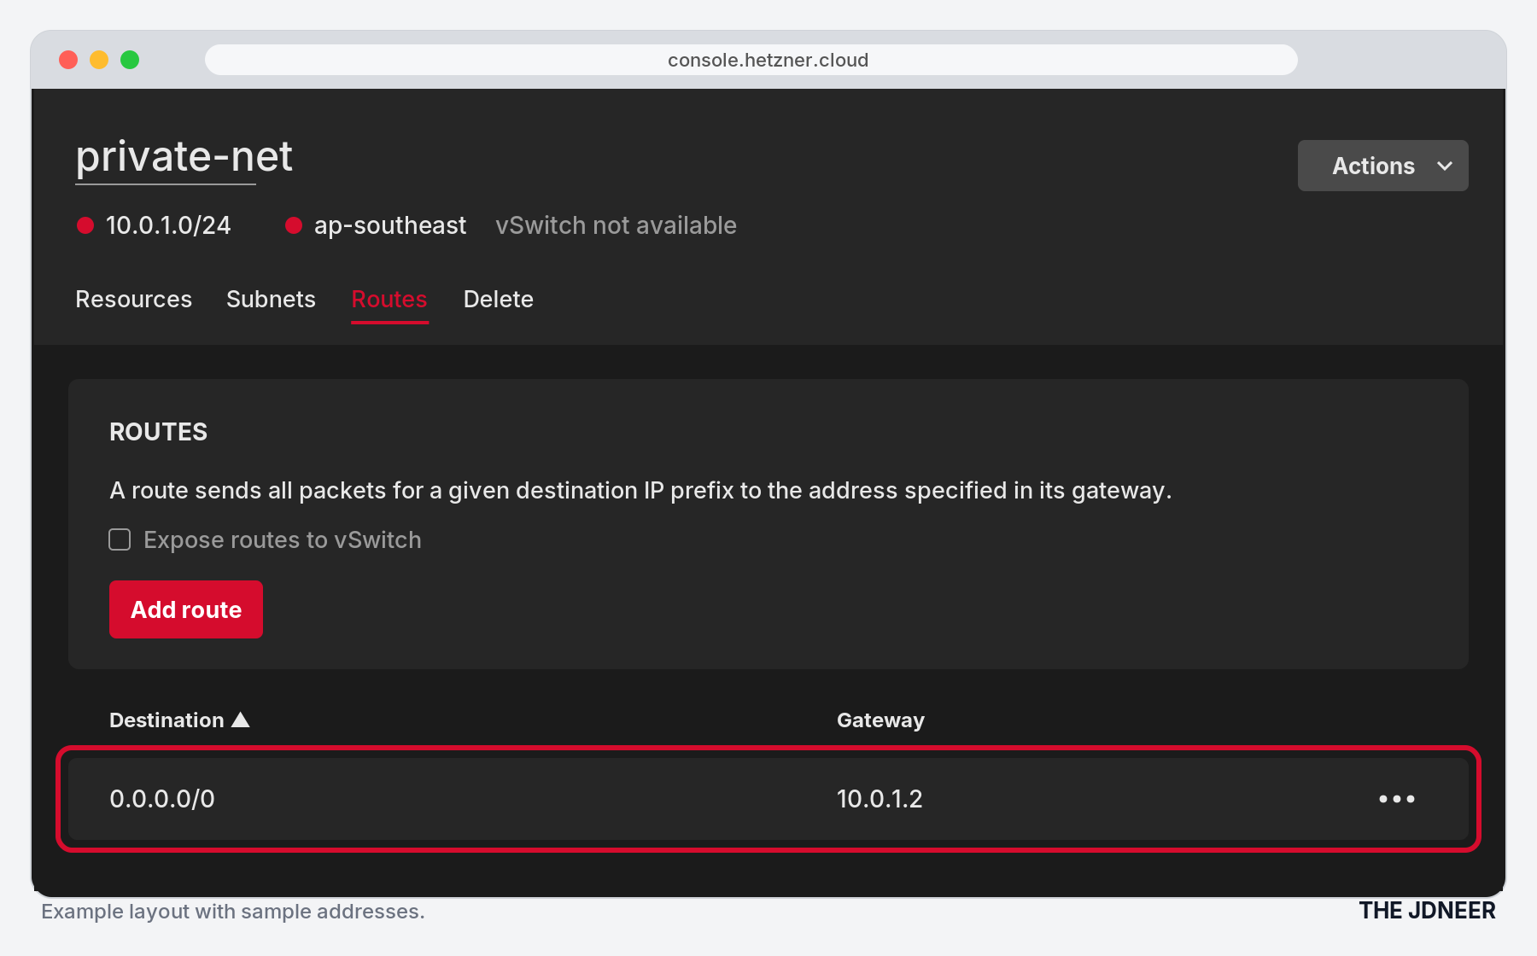Open the Subnets tab

(271, 300)
